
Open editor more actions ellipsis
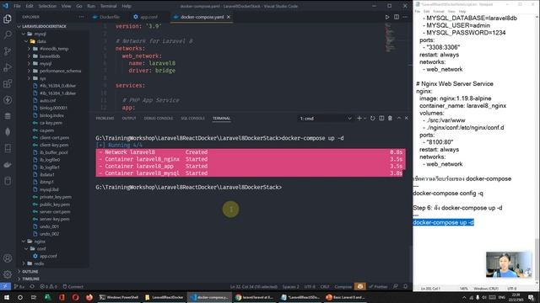(x=405, y=17)
